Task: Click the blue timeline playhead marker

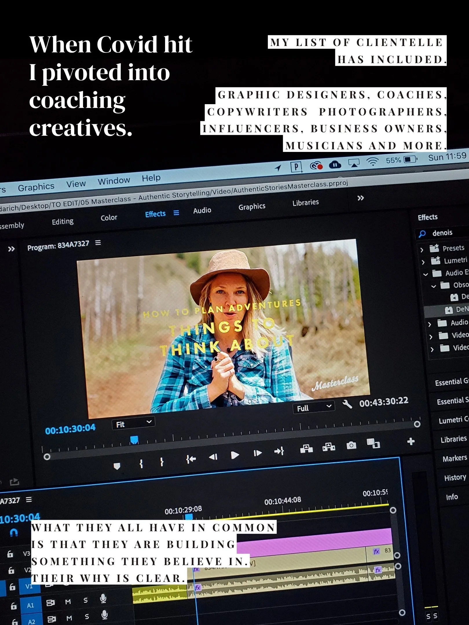Action: click(189, 517)
